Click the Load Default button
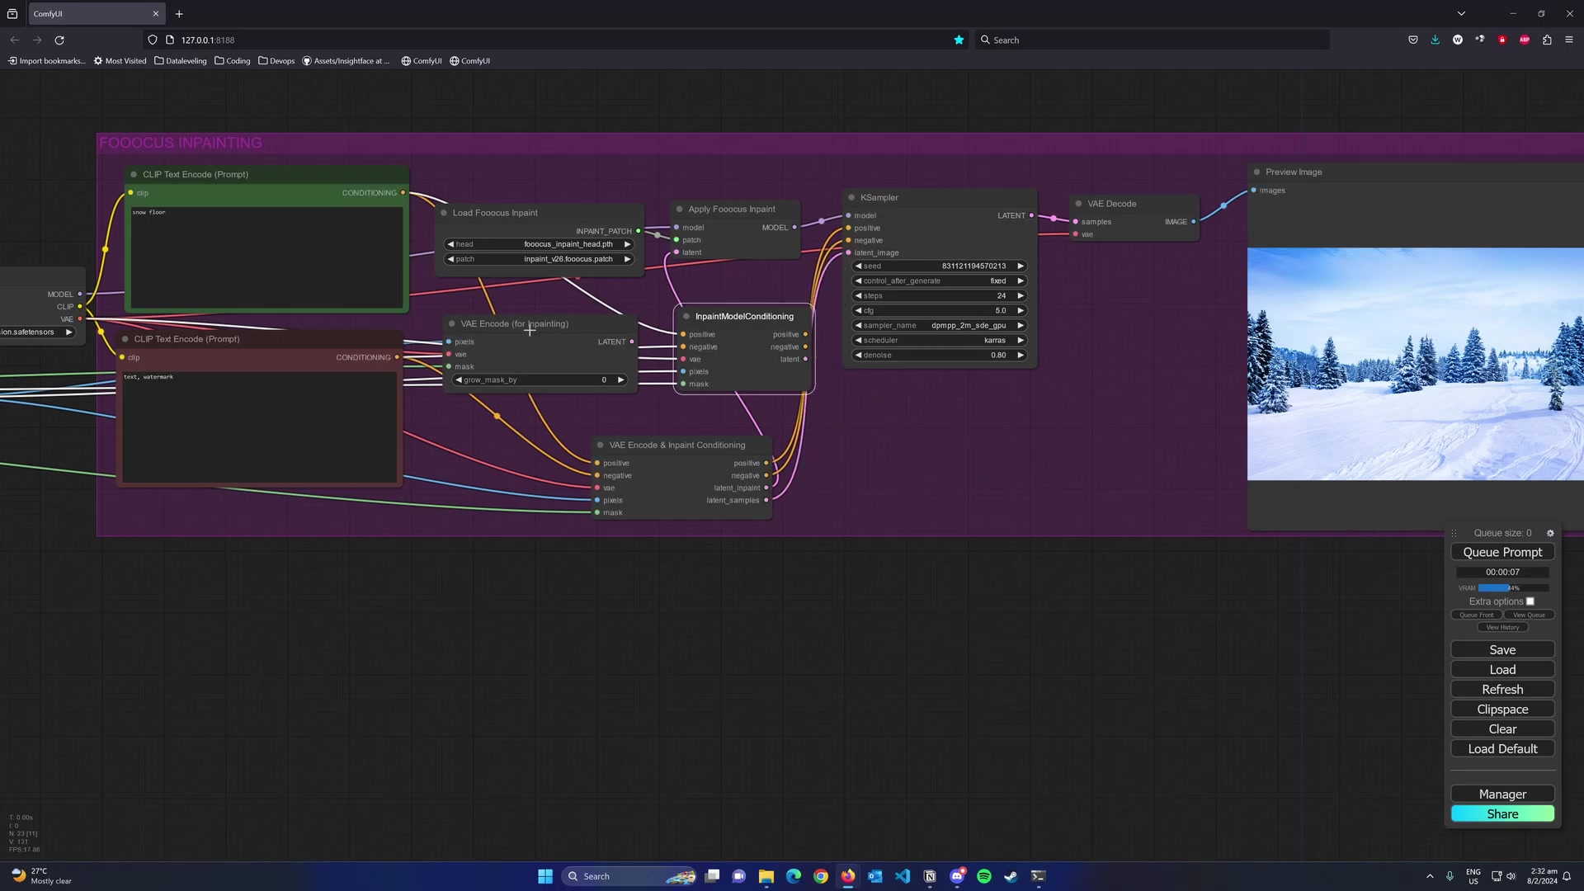The width and height of the screenshot is (1584, 891). click(1501, 748)
